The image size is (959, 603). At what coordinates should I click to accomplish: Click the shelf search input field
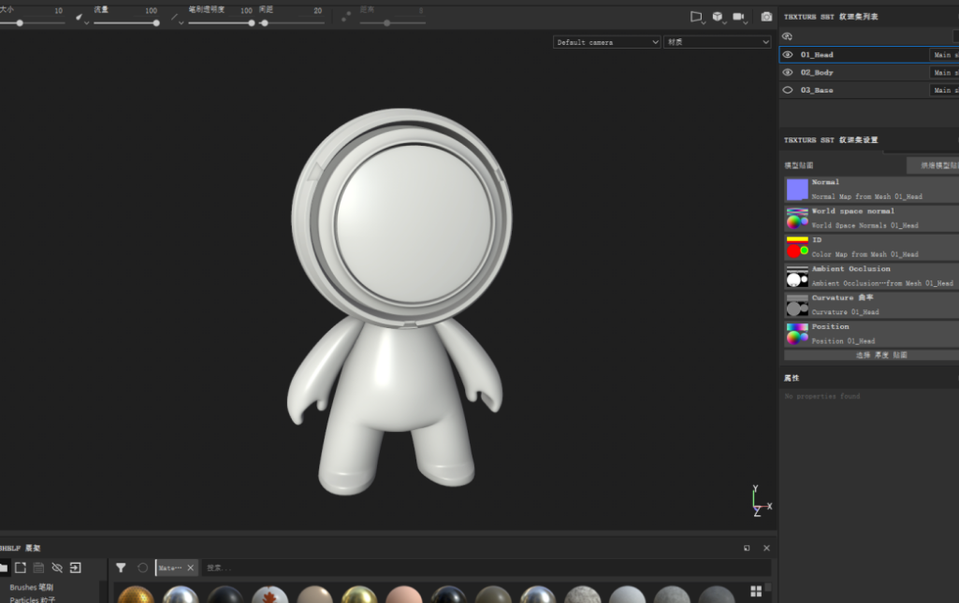coord(487,567)
